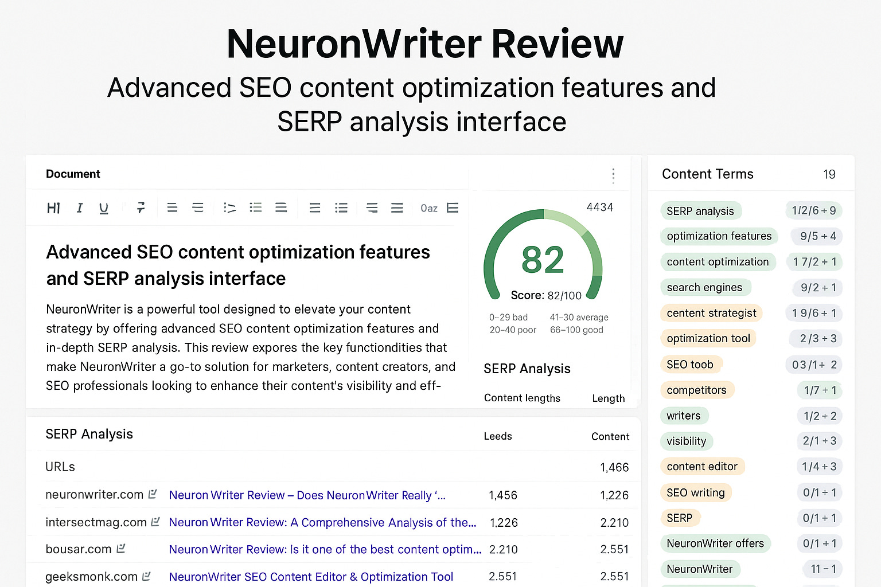Select the 'content editor' term chip
The height and width of the screenshot is (587, 881).
(702, 467)
